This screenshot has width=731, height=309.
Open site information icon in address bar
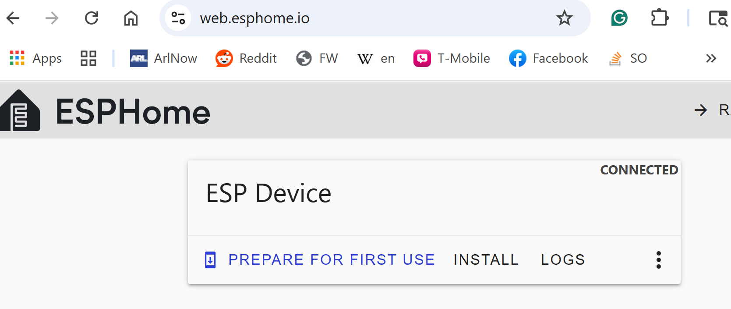click(x=178, y=18)
